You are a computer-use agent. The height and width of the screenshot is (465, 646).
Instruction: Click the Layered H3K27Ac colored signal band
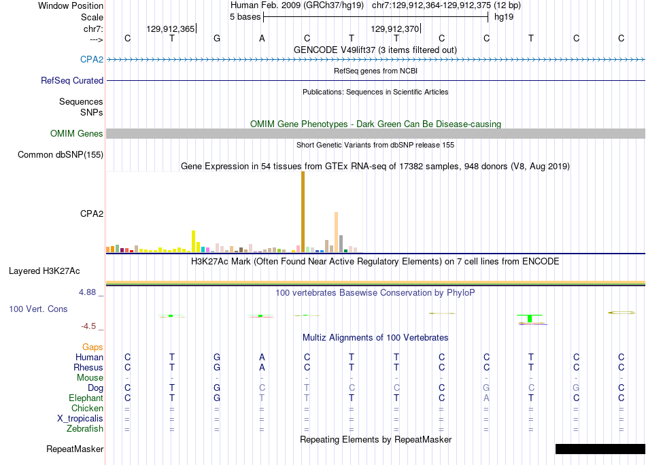pos(376,283)
